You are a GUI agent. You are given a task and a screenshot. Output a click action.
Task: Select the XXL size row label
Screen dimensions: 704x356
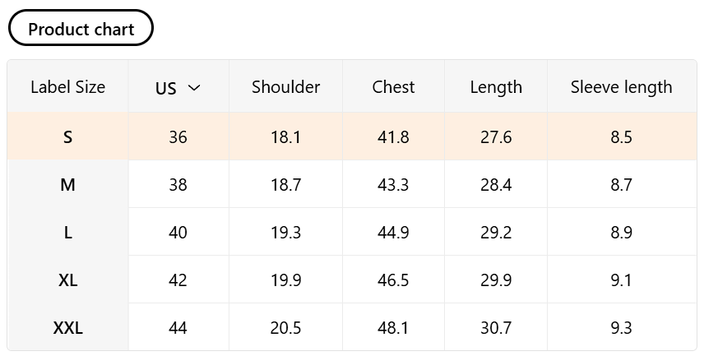coord(67,328)
